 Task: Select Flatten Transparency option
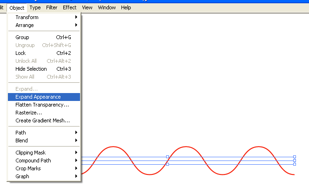(x=42, y=105)
